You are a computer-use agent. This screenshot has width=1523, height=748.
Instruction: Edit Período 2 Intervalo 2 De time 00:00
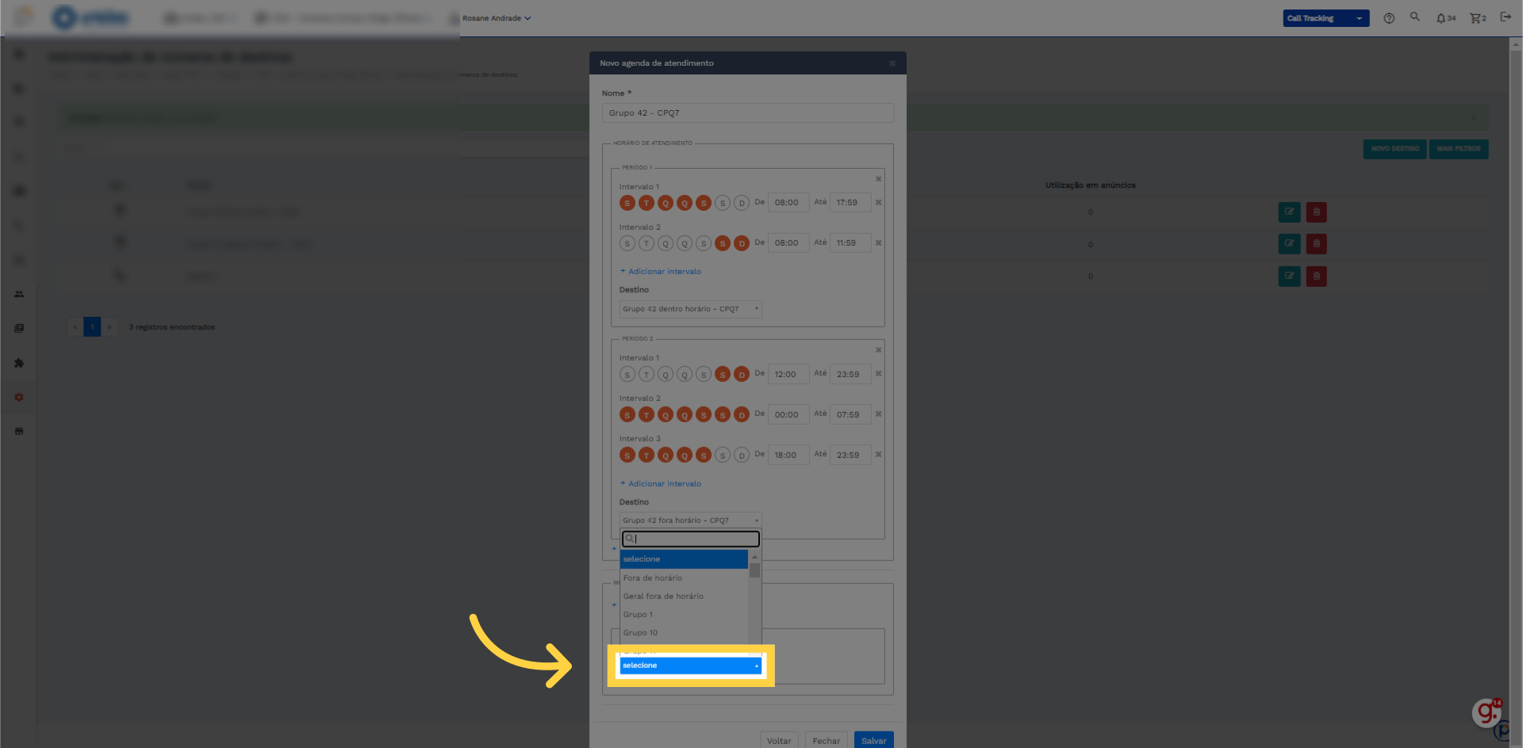coord(788,414)
